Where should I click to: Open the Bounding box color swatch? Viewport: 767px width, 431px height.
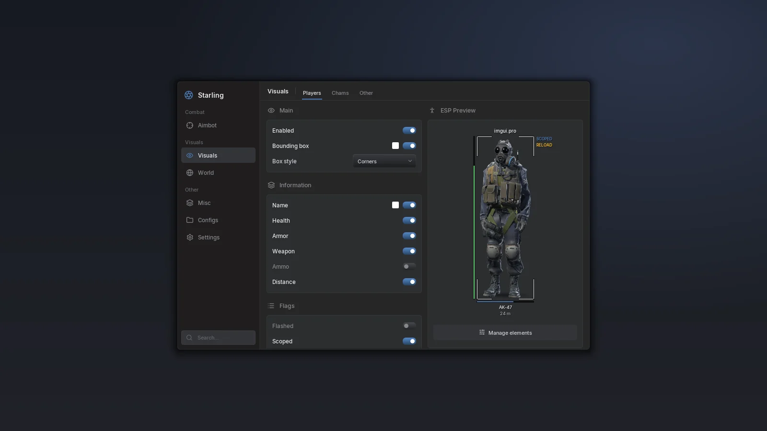pos(395,146)
